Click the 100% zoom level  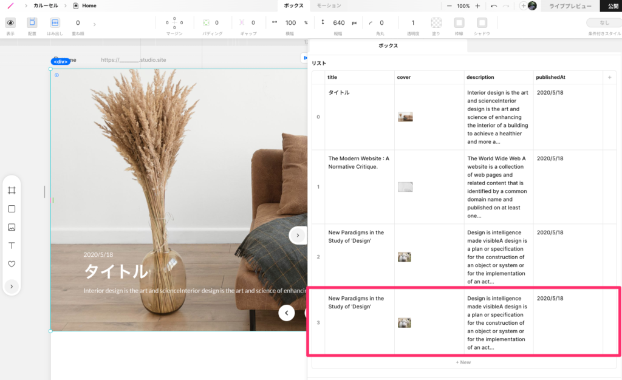click(463, 6)
